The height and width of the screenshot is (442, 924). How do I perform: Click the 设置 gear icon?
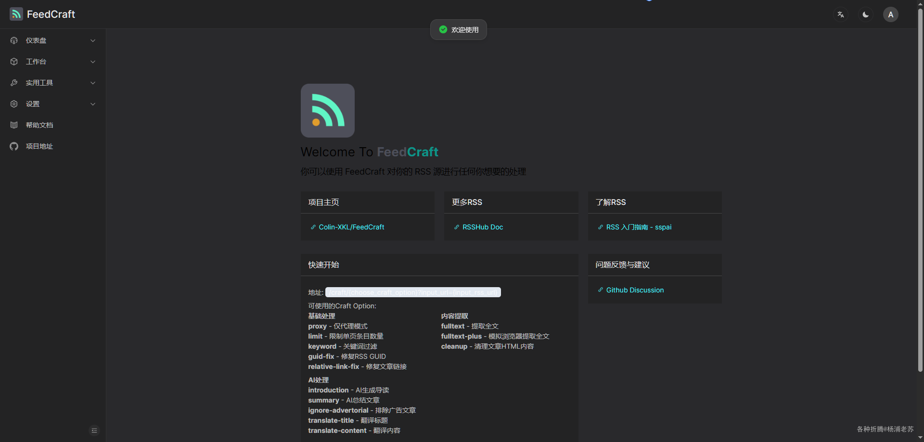pos(14,104)
